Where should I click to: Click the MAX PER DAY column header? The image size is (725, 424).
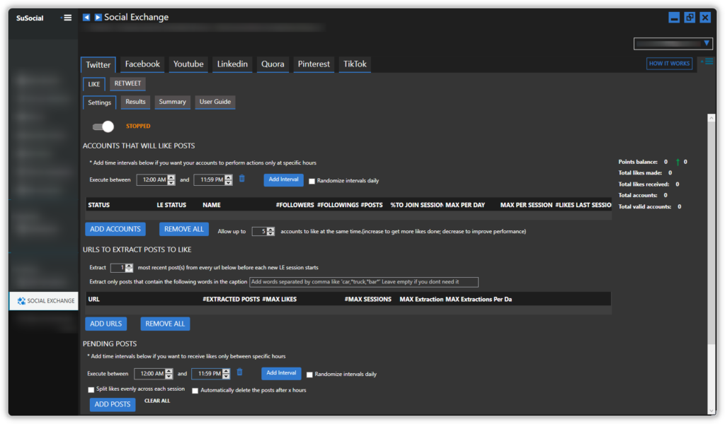pos(465,206)
